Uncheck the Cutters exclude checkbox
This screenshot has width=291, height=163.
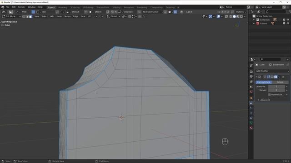click(x=284, y=24)
